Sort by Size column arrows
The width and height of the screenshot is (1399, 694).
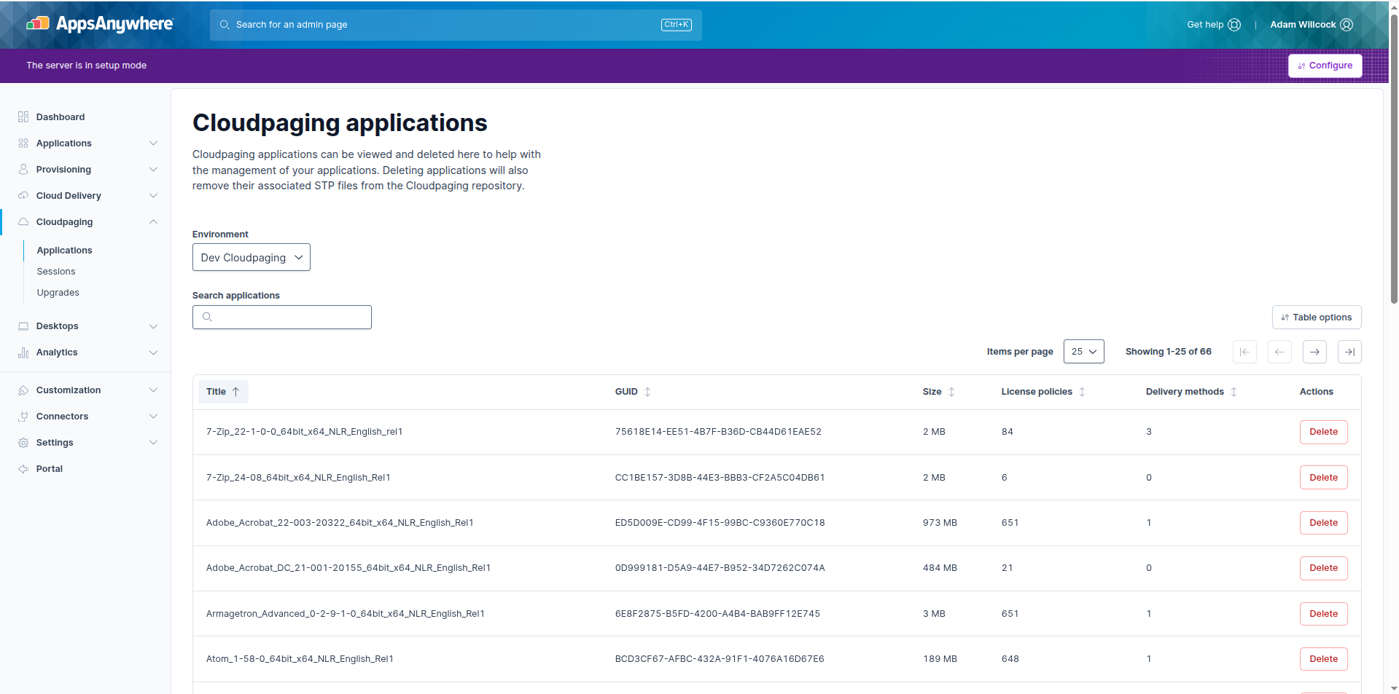[x=951, y=392]
